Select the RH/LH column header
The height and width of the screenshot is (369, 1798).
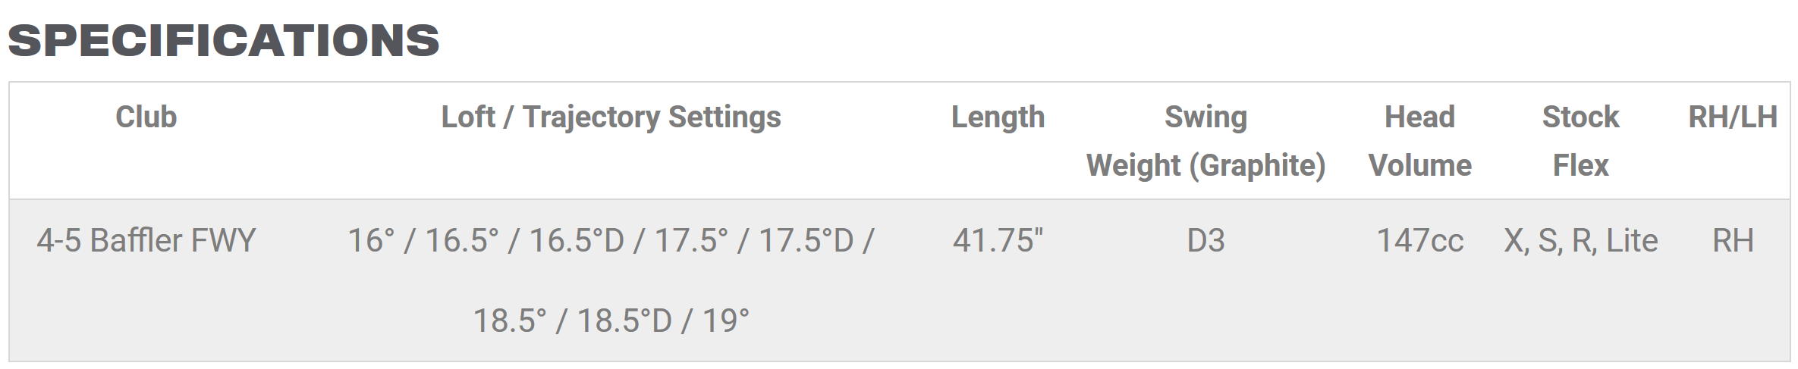click(1733, 117)
